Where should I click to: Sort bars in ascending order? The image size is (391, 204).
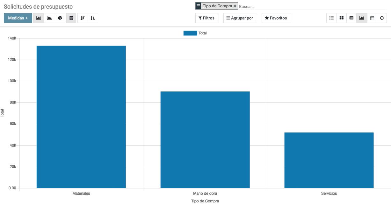point(93,18)
